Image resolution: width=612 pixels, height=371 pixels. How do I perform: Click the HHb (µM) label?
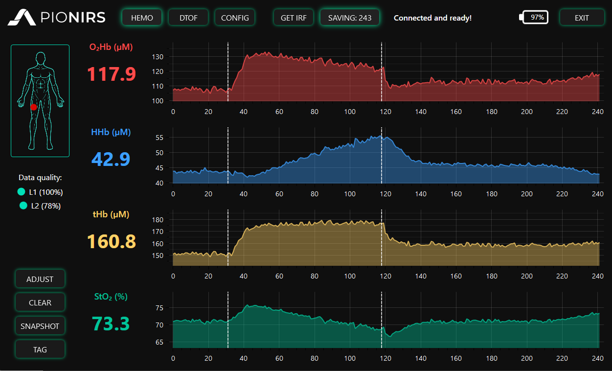click(111, 132)
